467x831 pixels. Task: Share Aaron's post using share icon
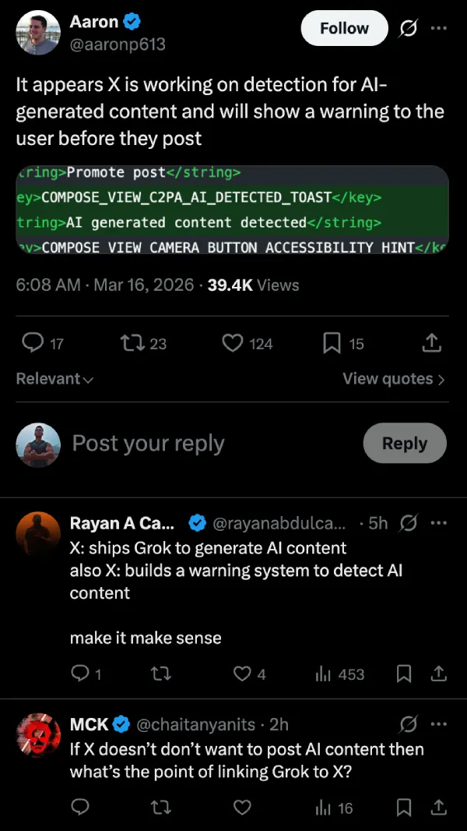432,343
